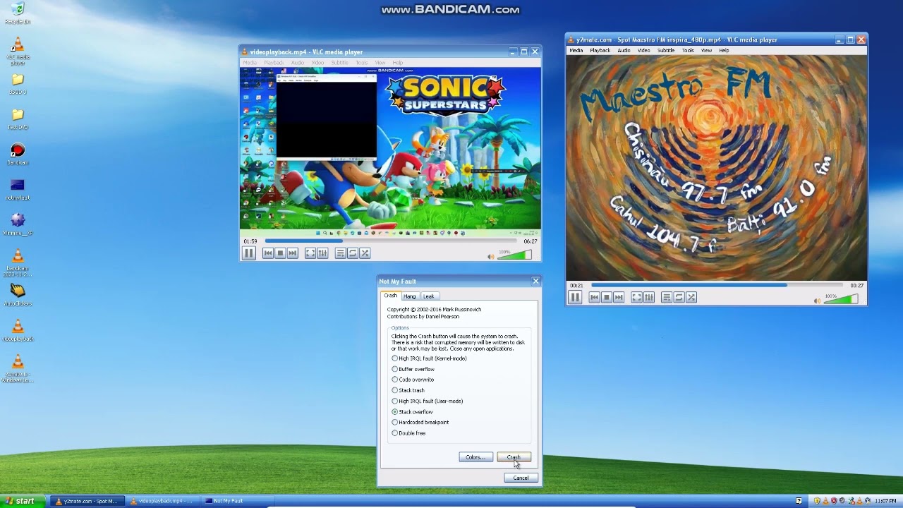Select videoplayback desktop file icon
Image resolution: width=903 pixels, height=508 pixels.
[x=18, y=331]
